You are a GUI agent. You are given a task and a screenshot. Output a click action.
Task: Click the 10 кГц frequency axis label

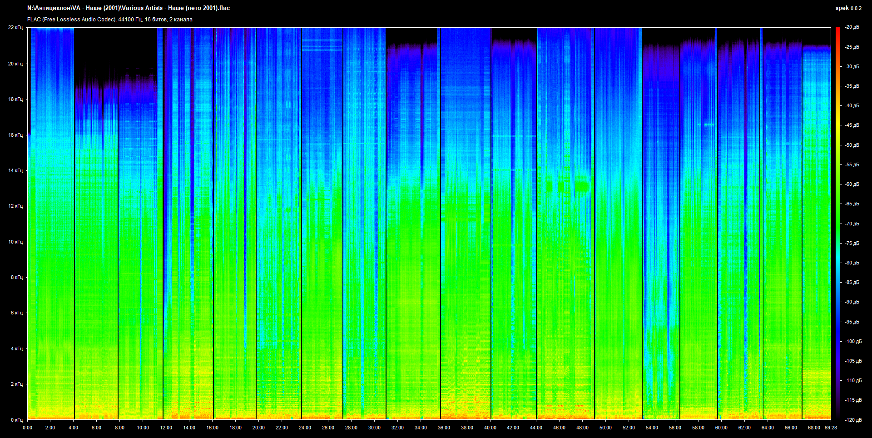click(x=15, y=242)
